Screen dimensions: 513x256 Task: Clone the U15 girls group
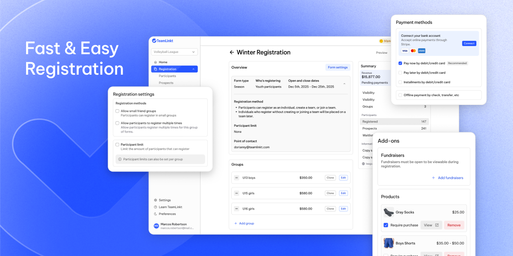click(x=330, y=193)
